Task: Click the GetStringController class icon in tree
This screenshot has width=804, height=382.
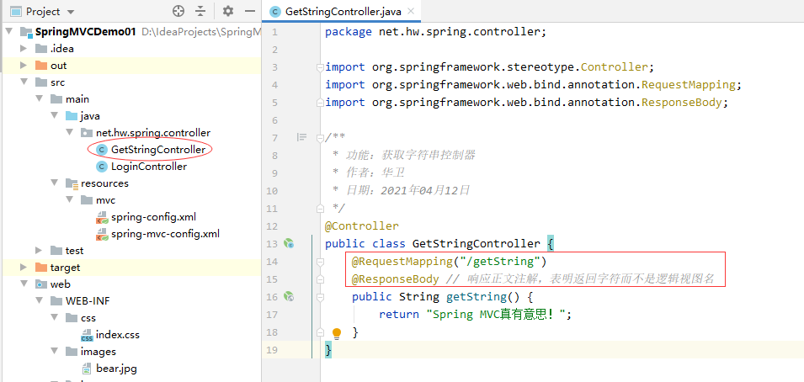Action: pyautogui.click(x=102, y=150)
